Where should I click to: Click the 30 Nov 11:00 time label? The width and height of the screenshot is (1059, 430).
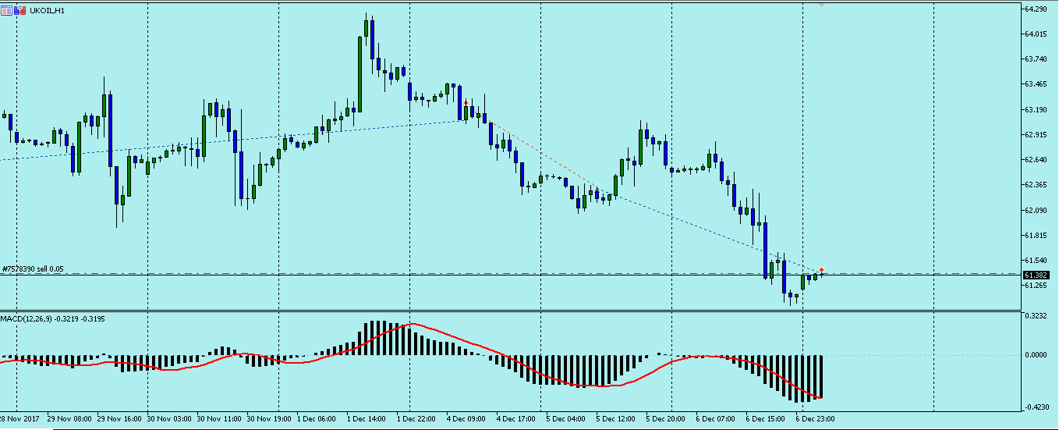click(220, 419)
